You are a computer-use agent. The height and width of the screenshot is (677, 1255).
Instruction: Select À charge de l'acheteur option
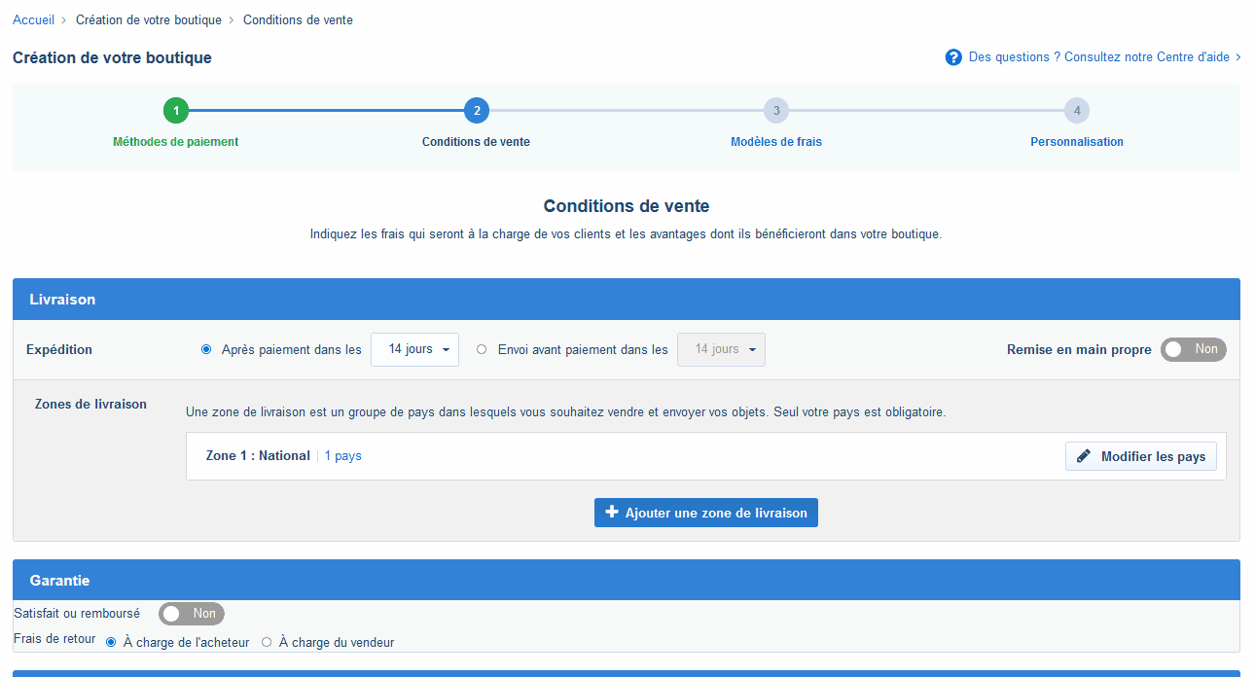(111, 643)
